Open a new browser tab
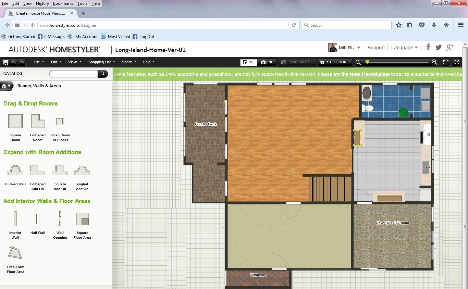This screenshot has height=289, width=468. 83,13
